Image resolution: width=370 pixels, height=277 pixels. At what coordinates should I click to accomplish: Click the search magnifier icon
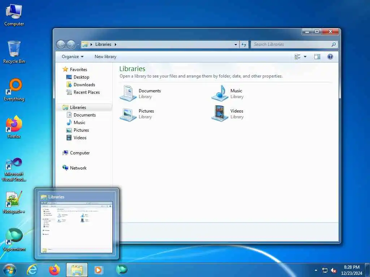point(334,44)
